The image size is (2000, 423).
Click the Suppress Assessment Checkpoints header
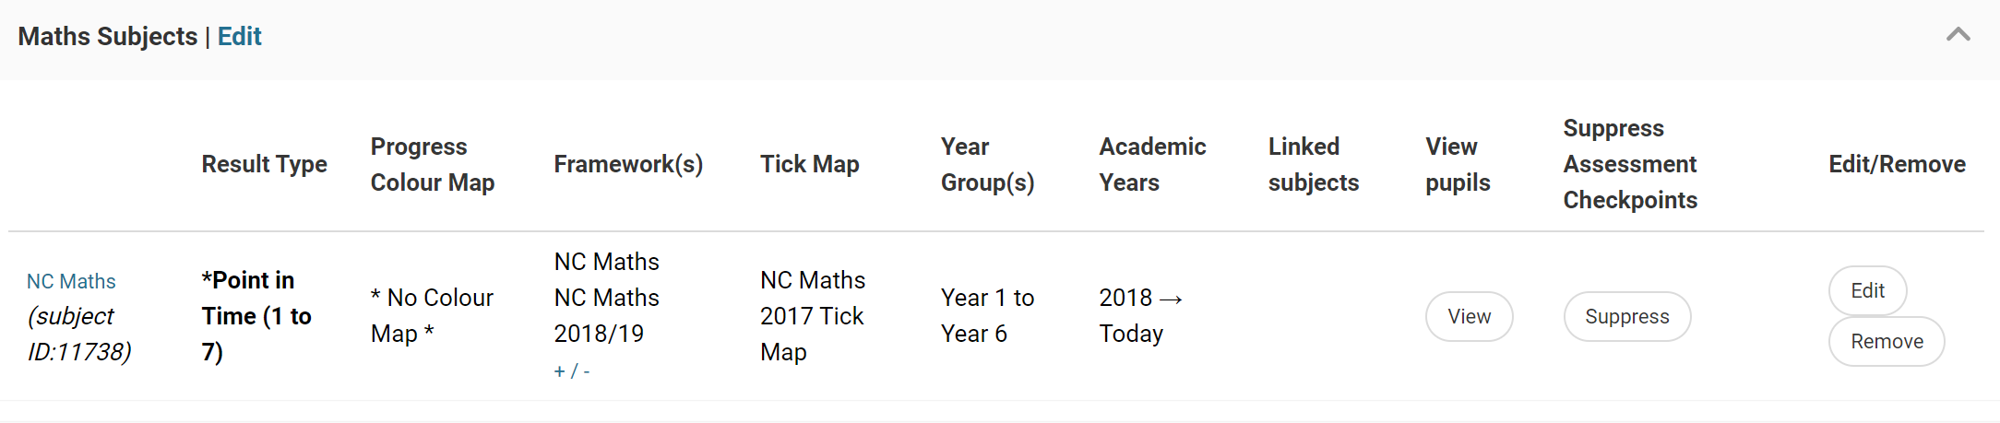1629,164
